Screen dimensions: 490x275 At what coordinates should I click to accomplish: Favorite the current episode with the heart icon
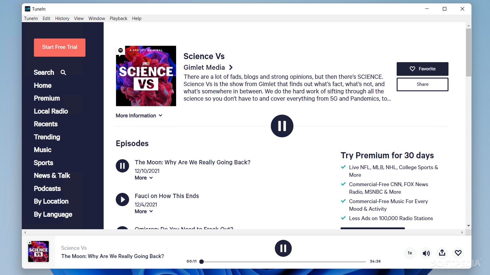(x=458, y=253)
